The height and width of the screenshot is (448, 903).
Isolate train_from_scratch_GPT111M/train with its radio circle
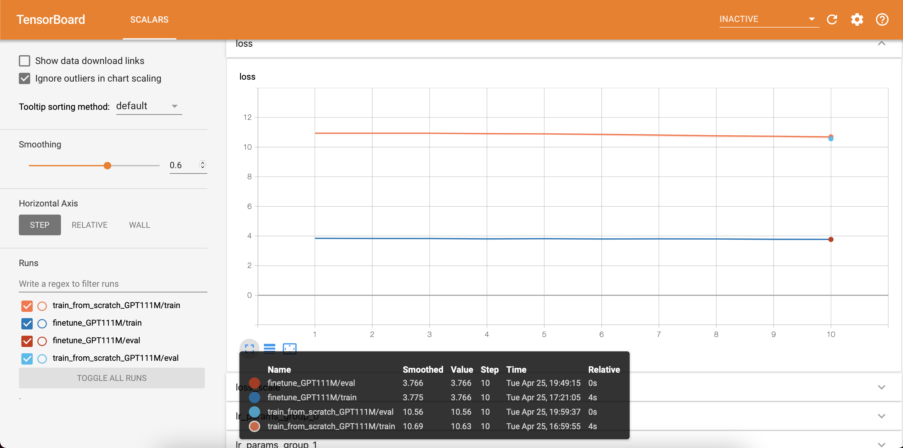click(42, 306)
